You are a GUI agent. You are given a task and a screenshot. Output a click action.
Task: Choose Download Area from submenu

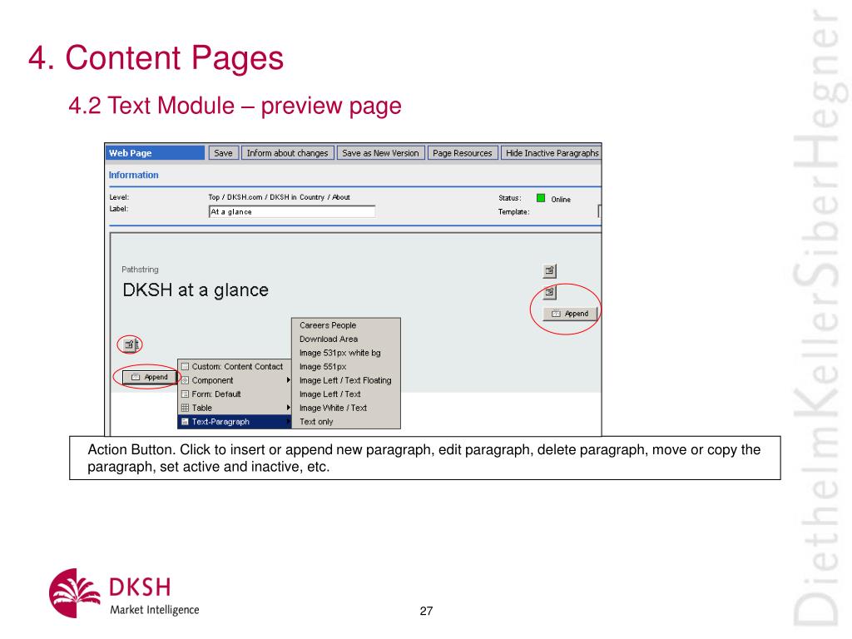click(346, 339)
